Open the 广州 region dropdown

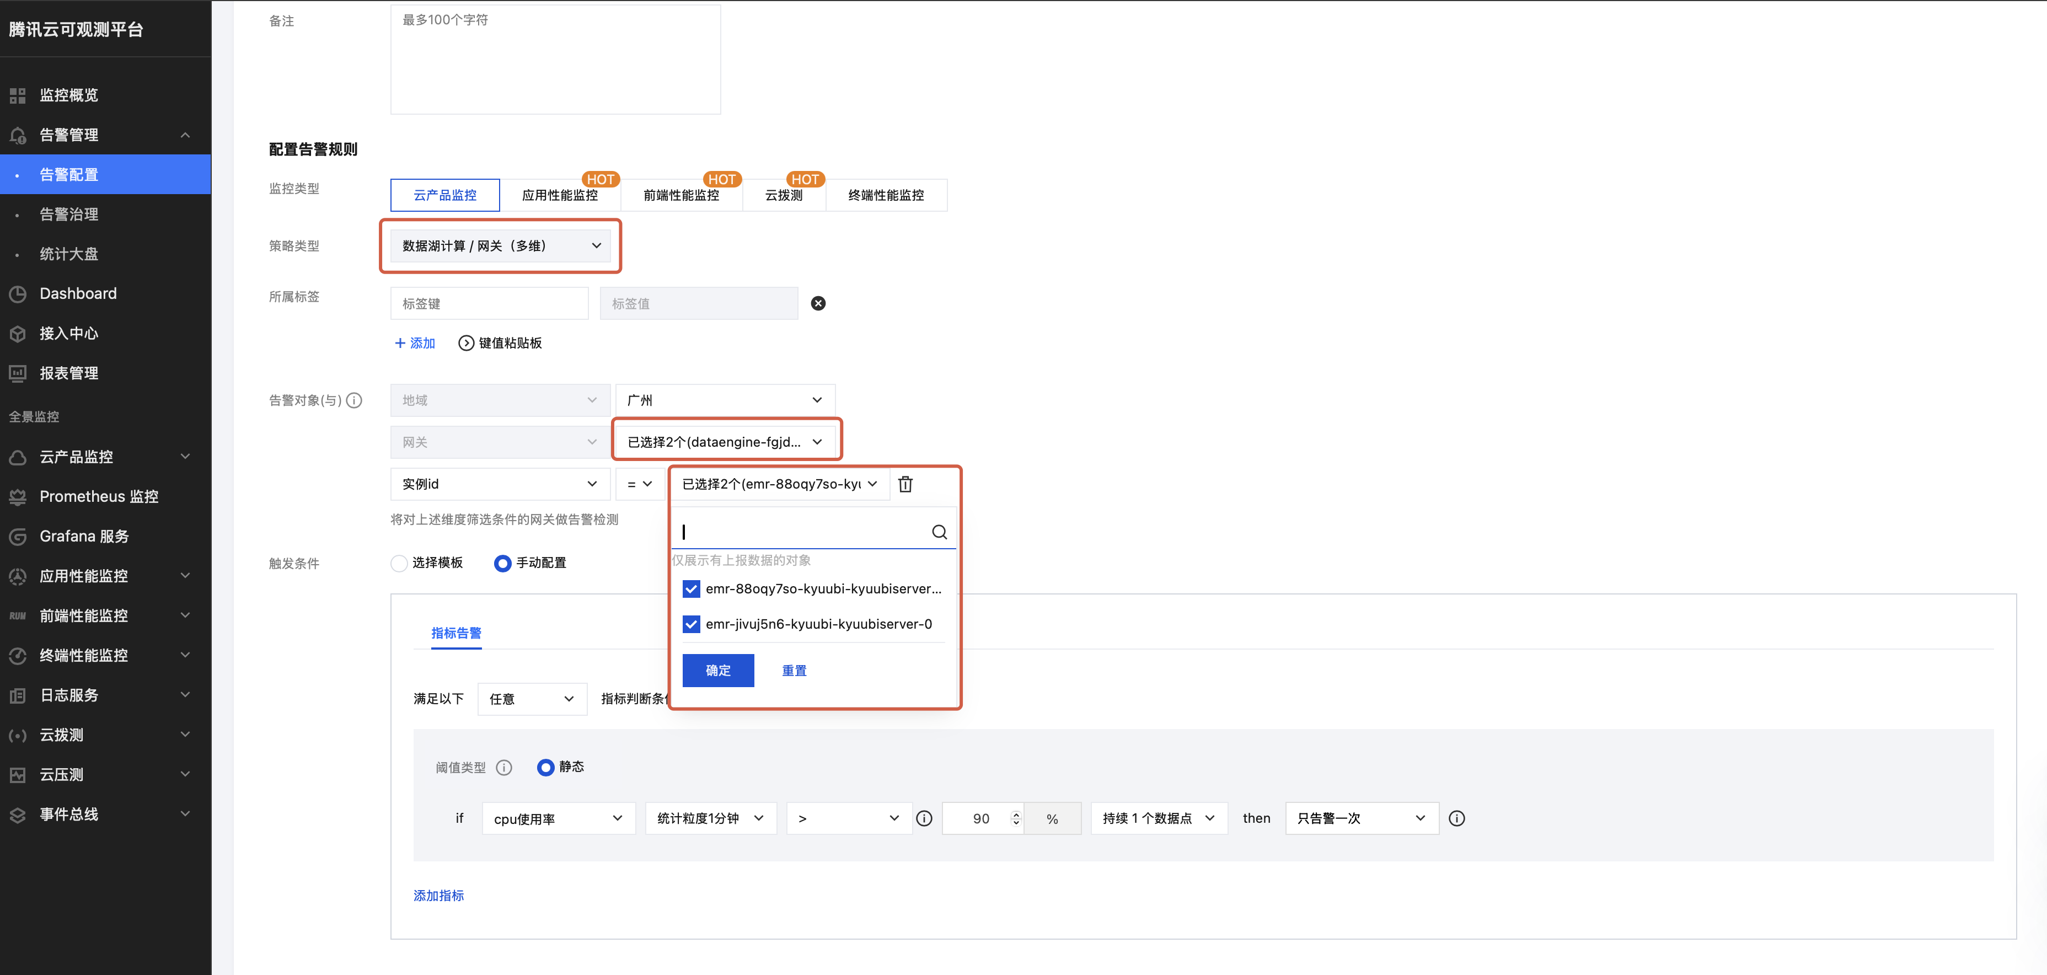click(726, 400)
